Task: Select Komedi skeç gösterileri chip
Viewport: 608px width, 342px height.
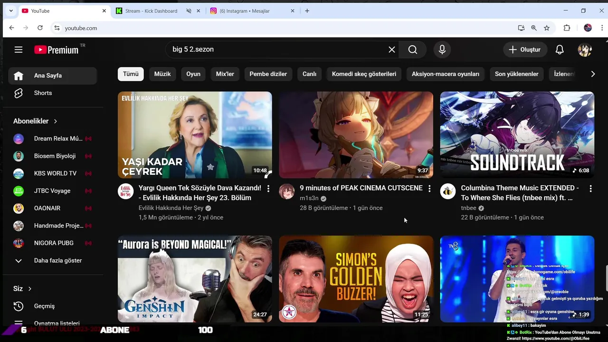Action: point(364,74)
